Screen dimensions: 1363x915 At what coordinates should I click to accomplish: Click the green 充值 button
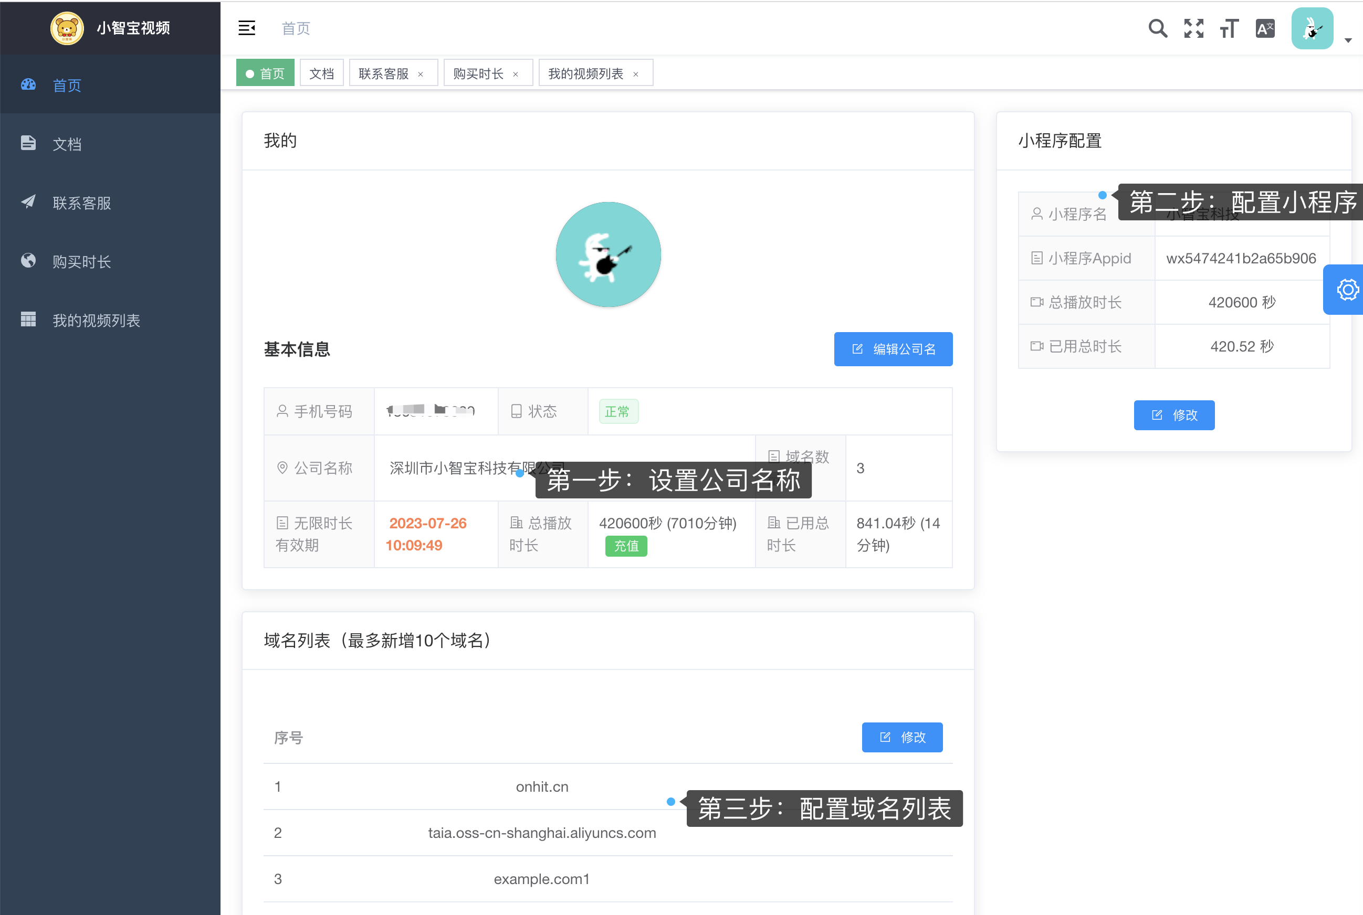[x=626, y=546]
